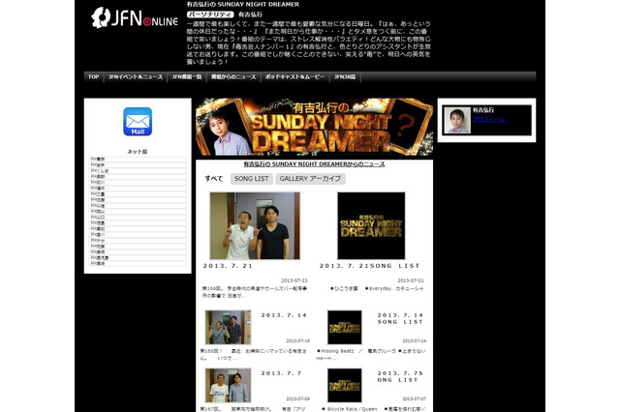Screen dimensions: 620x412
Task: Open the 2013.7.14 episode photo thumbnail
Action: click(x=229, y=327)
